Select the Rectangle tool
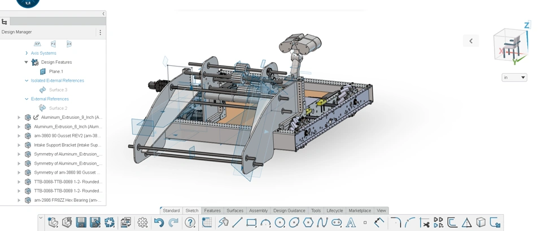The height and width of the screenshot is (231, 542). (251, 223)
